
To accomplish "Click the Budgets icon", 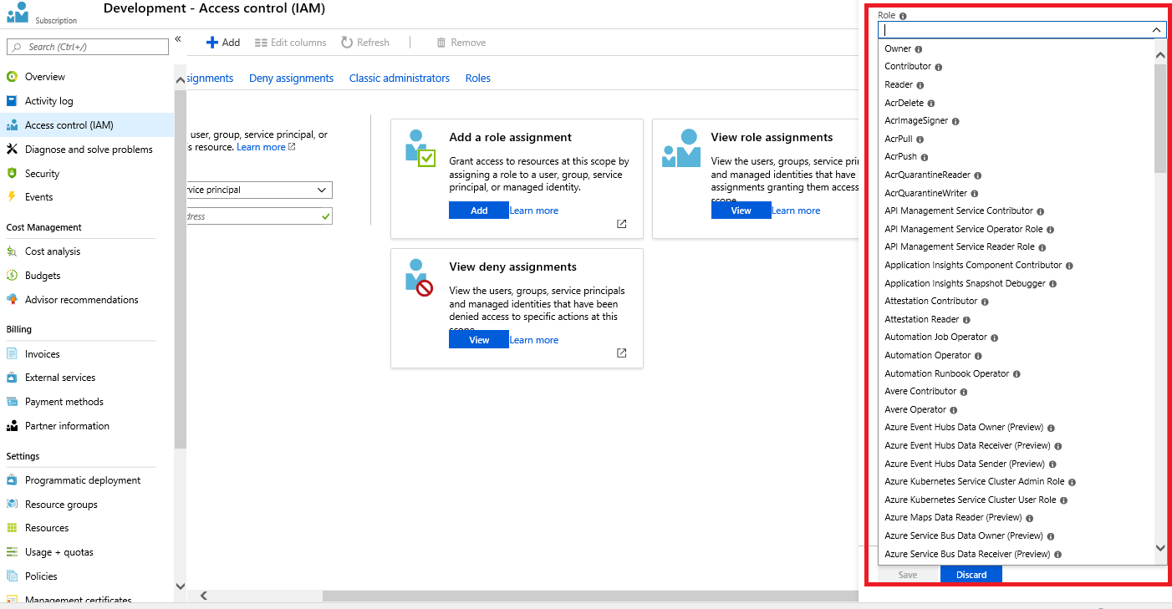I will [x=12, y=276].
